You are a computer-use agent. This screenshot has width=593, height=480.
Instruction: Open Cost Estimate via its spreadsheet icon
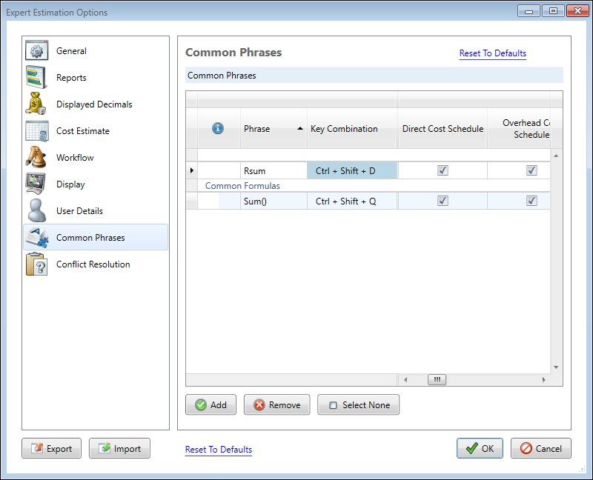pyautogui.click(x=37, y=131)
